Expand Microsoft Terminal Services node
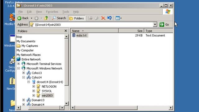The width and height of the screenshot is (199, 112). click(19, 64)
